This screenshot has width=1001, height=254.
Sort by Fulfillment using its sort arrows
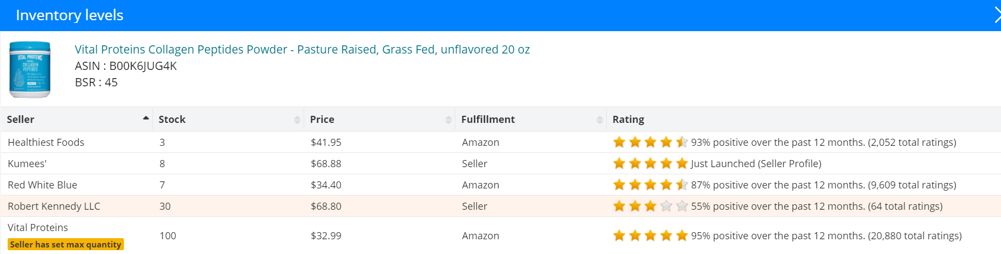click(600, 120)
